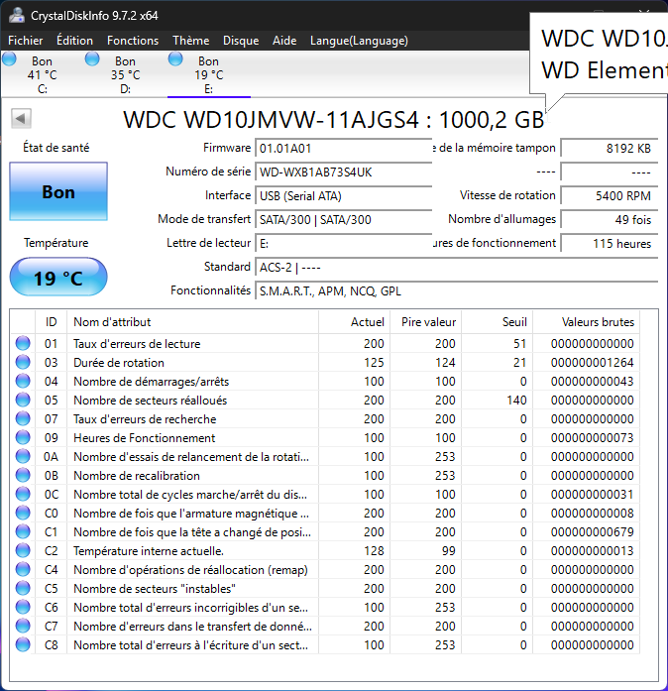Open the Fonctions menu
This screenshot has width=668, height=691.
click(133, 41)
